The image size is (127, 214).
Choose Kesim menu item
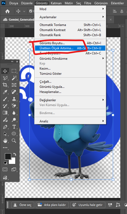click(x=70, y=69)
